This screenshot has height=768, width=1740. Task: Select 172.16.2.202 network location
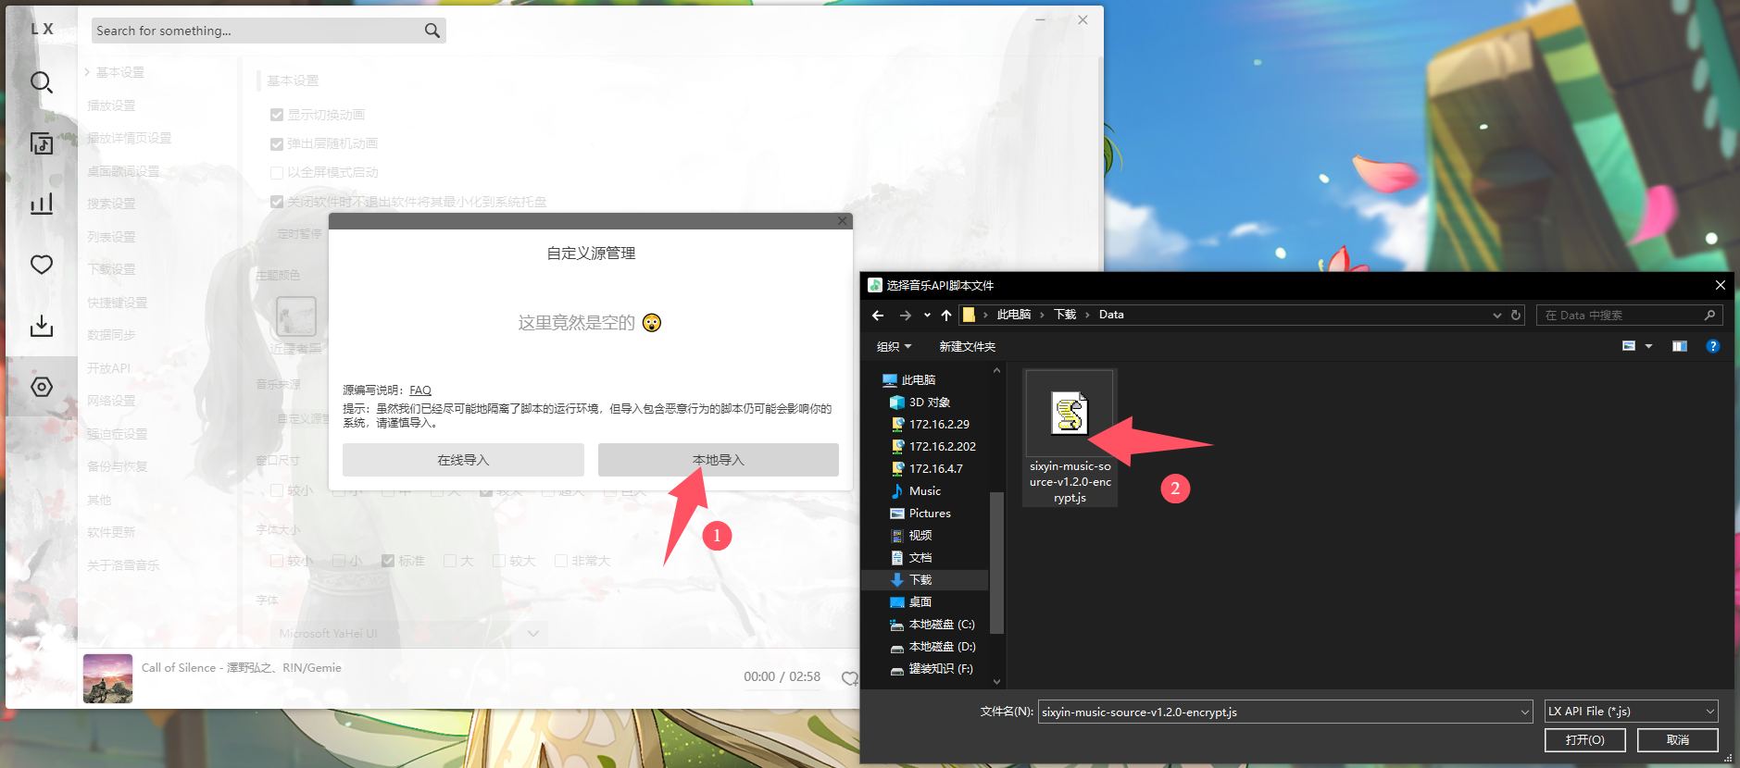pyautogui.click(x=942, y=447)
